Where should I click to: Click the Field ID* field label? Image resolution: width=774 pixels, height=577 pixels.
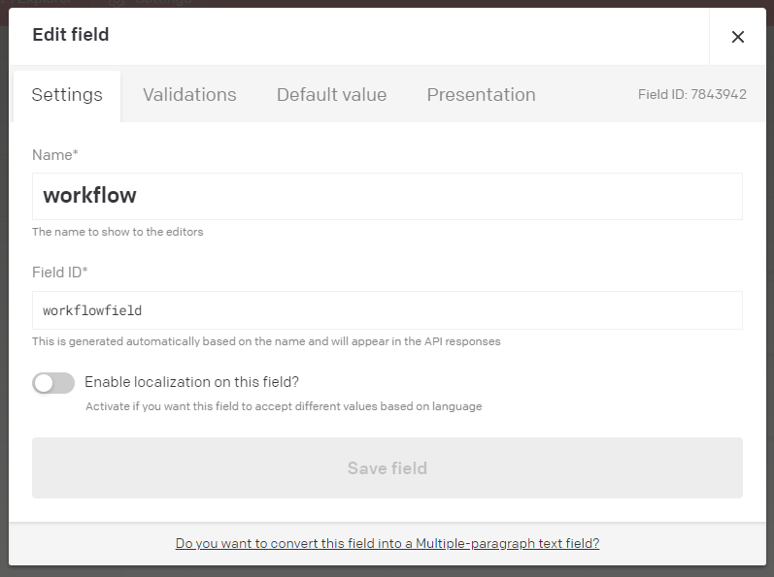pos(60,272)
